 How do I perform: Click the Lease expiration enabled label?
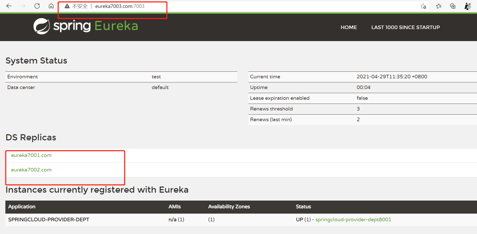tap(280, 98)
